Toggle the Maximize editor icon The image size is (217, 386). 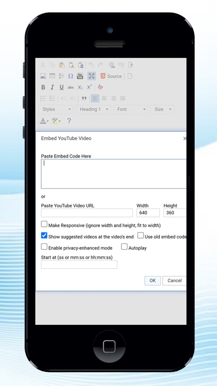pos(92,76)
